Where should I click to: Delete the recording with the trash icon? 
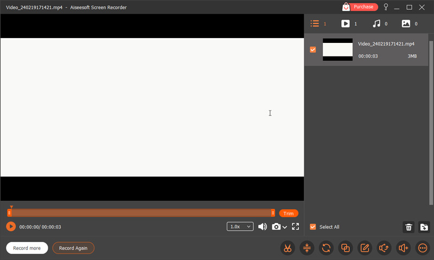(x=409, y=227)
